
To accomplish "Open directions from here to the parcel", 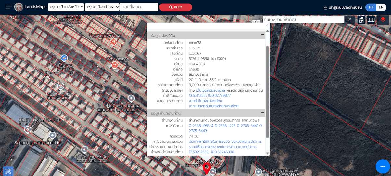I will 205,101.
